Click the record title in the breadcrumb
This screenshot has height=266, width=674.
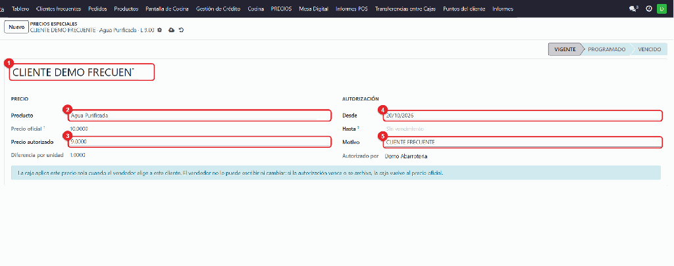point(92,30)
